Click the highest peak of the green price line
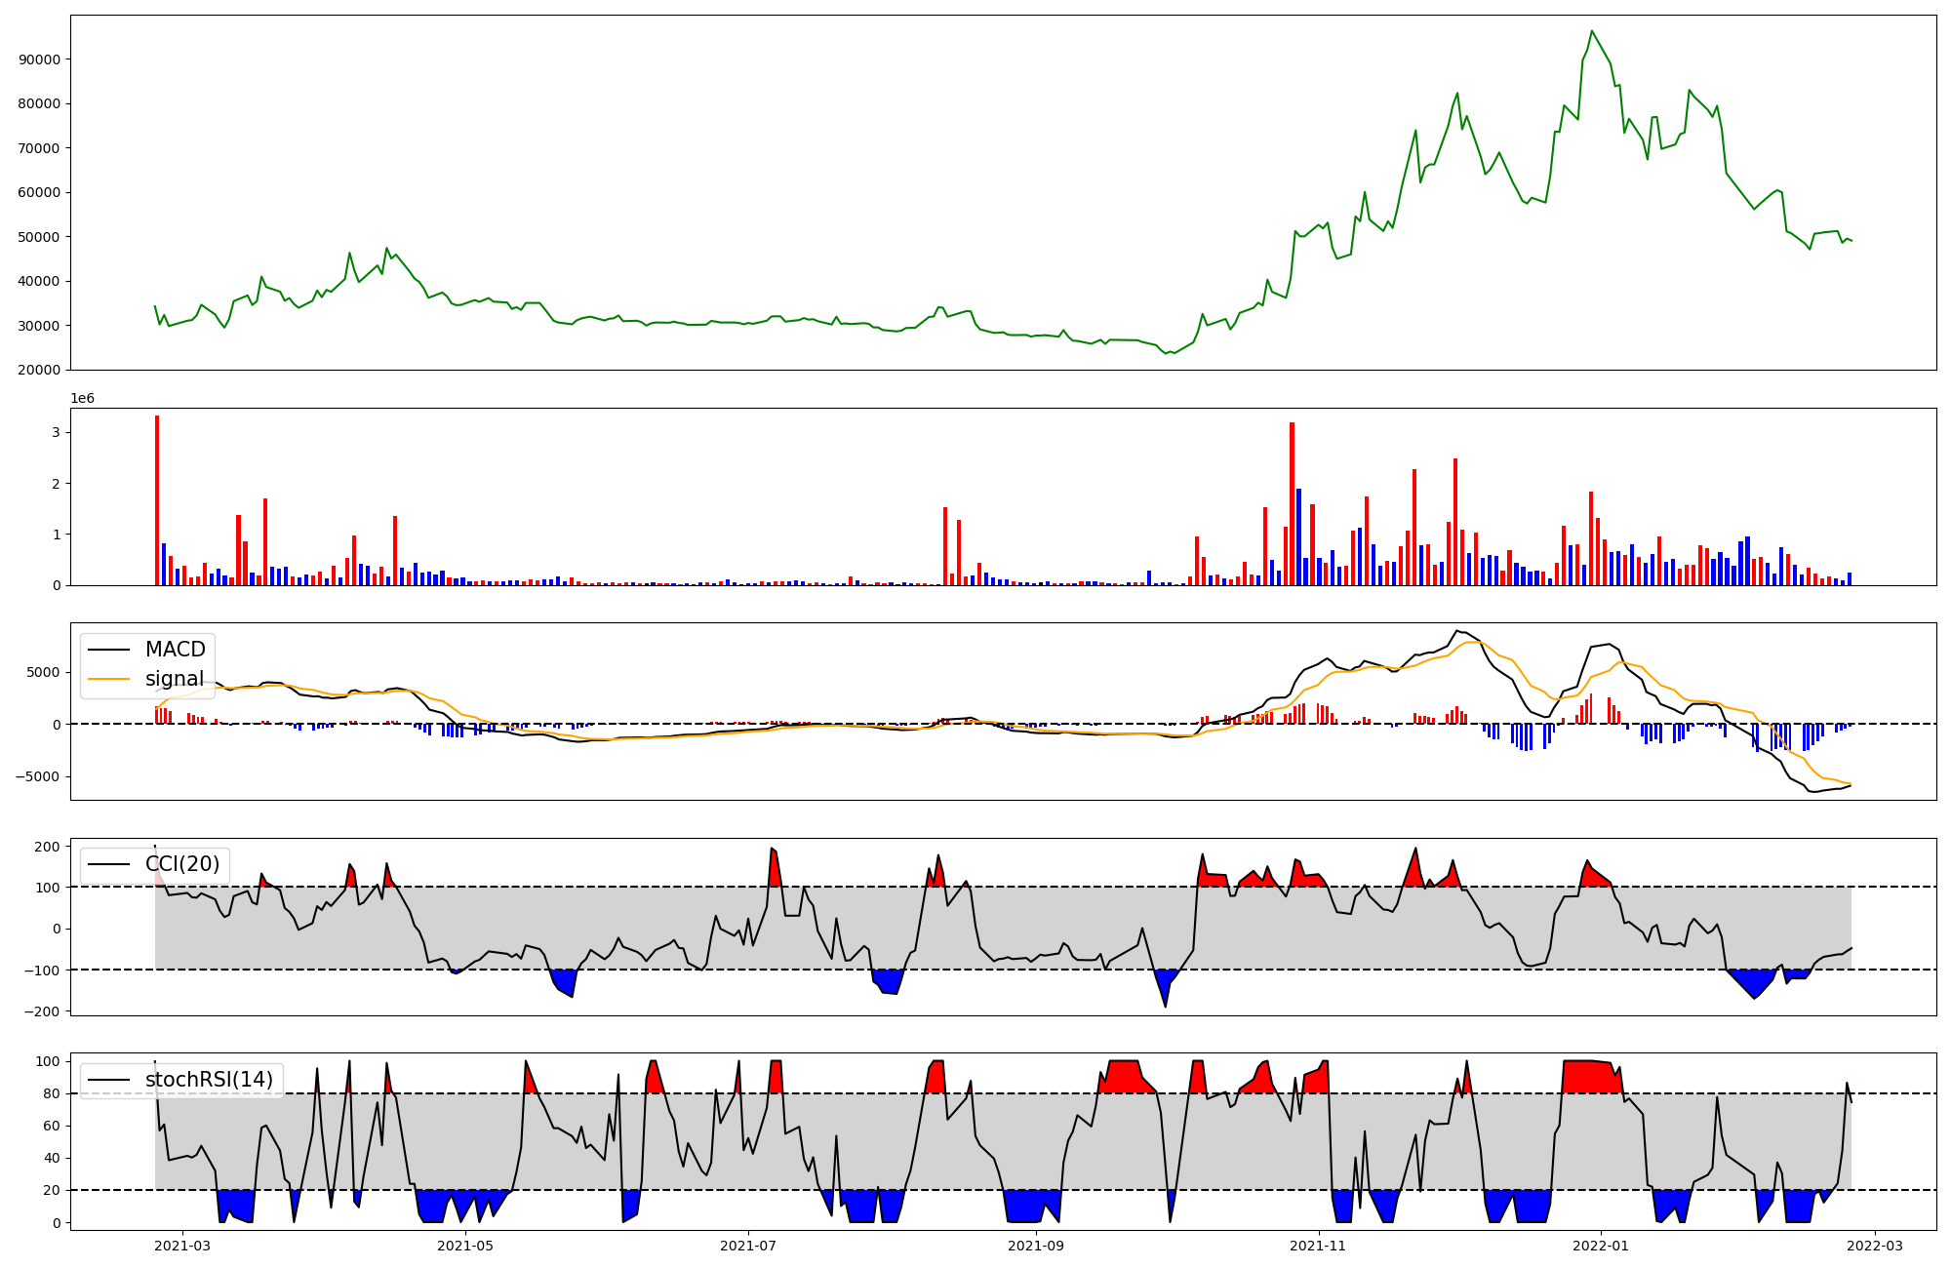The width and height of the screenshot is (1951, 1268). pyautogui.click(x=1591, y=31)
